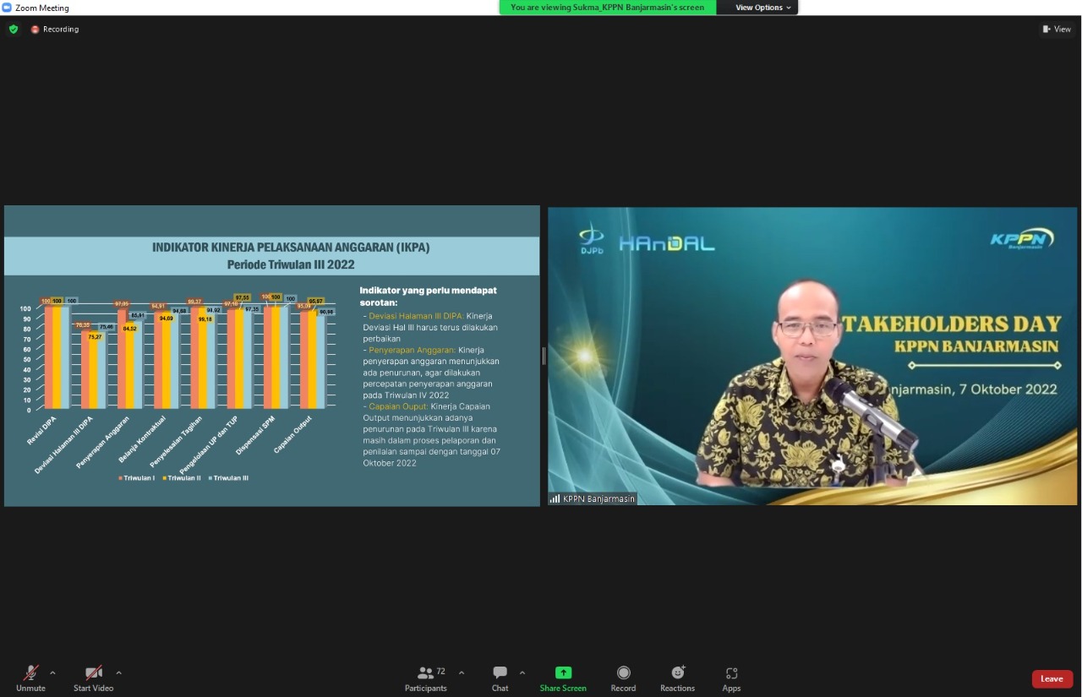Click the Unmute microphone icon
The width and height of the screenshot is (1082, 697).
[x=30, y=673]
